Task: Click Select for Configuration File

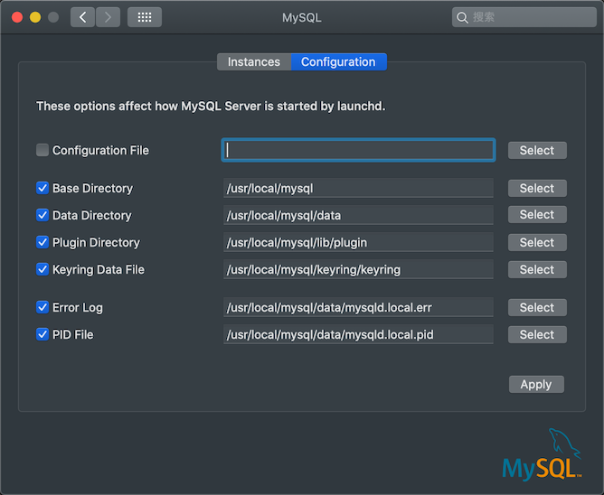Action: [x=536, y=150]
